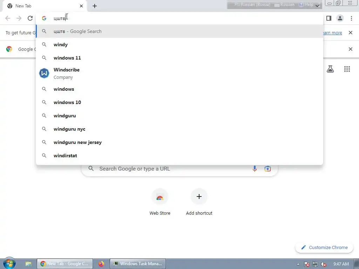Pick the 'windguru new jersey' suggestion
This screenshot has height=269, width=359.
coord(180,142)
